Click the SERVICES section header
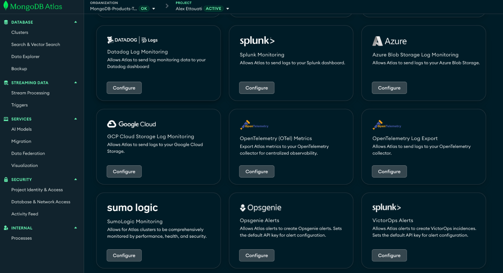Screen dimensions: 503x273 [21, 119]
